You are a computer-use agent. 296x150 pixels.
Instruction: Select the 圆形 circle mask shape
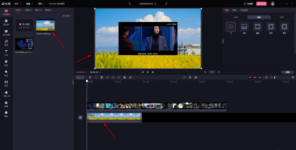tap(284, 27)
